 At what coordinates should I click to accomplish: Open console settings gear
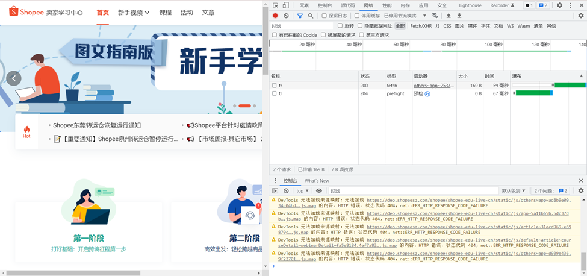tap(580, 190)
